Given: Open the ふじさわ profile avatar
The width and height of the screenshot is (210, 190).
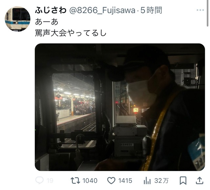Looking at the screenshot, I should [17, 19].
